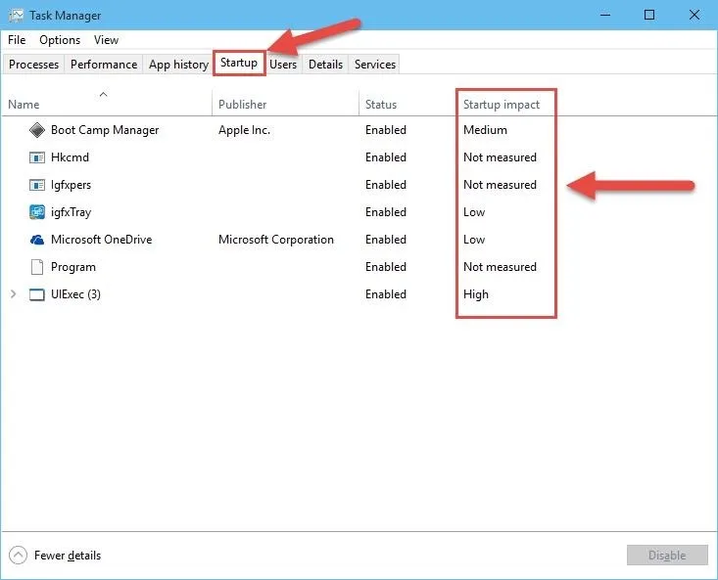The height and width of the screenshot is (580, 718).
Task: Switch to the Services tab
Action: coord(375,65)
